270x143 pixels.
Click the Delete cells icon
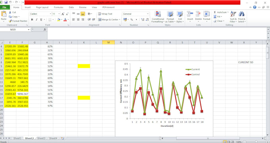[199, 14]
